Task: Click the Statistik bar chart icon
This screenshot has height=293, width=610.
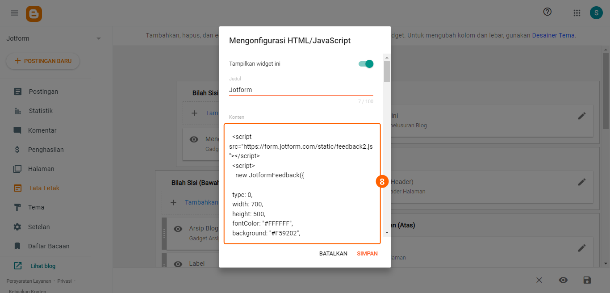Action: coord(17,111)
